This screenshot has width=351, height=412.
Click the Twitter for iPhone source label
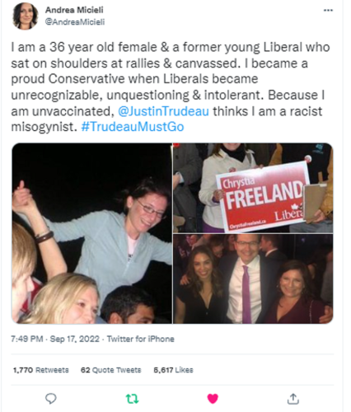(141, 339)
